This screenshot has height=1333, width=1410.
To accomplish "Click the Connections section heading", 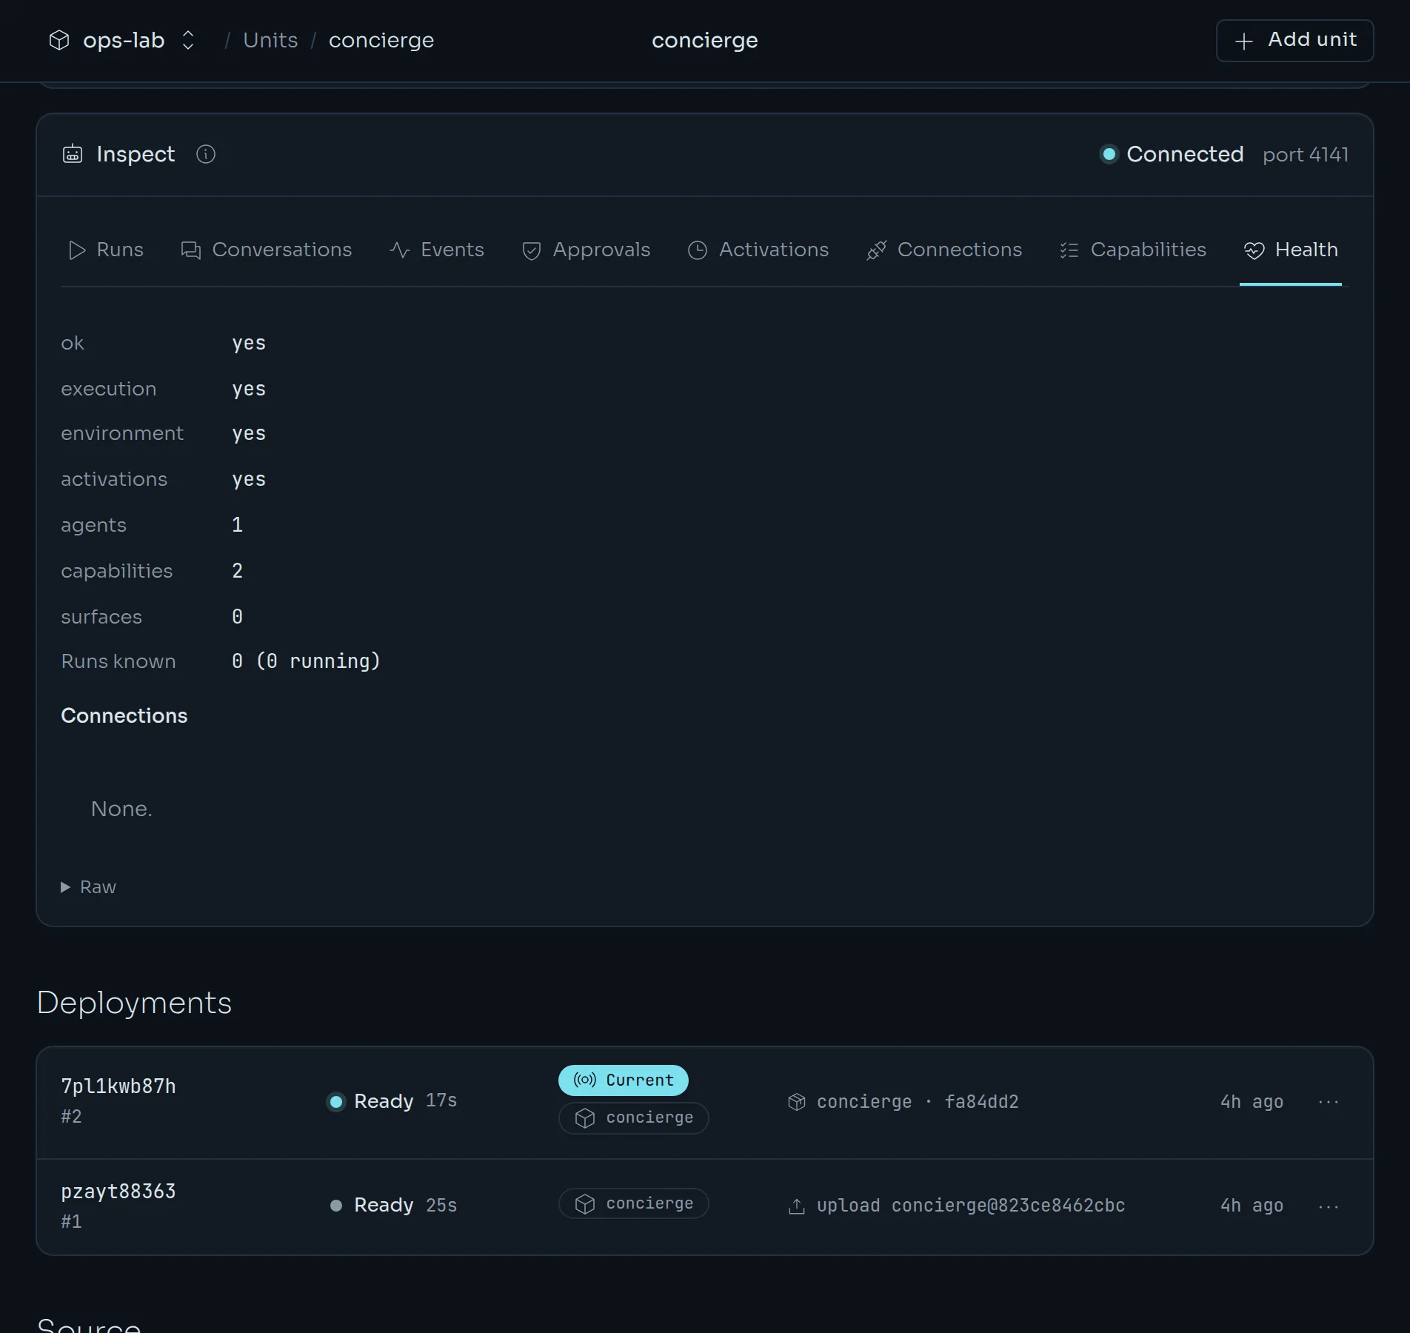I will [124, 716].
